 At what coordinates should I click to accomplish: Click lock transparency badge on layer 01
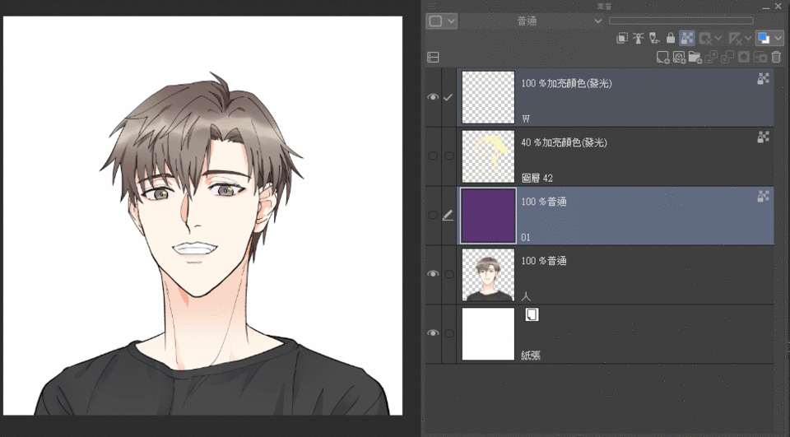coord(764,197)
